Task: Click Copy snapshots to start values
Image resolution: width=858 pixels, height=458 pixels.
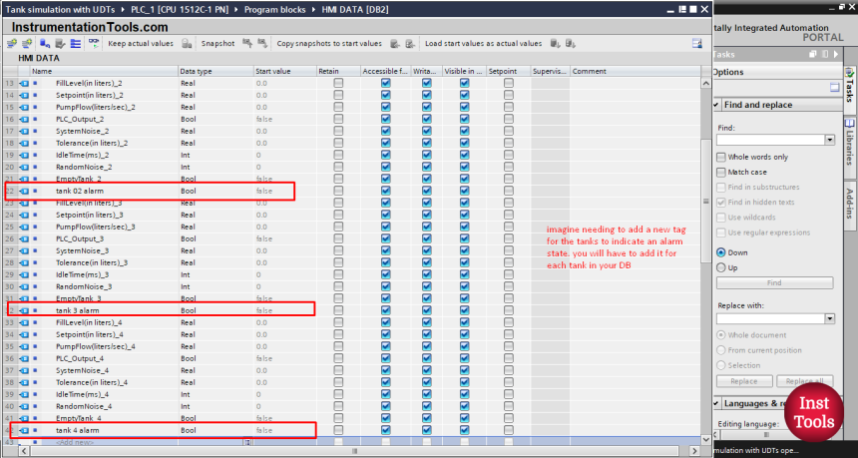Action: 329,44
